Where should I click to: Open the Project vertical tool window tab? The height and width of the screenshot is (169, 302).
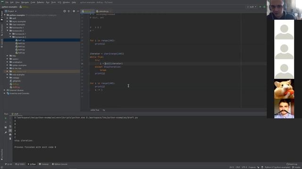click(x=2, y=15)
